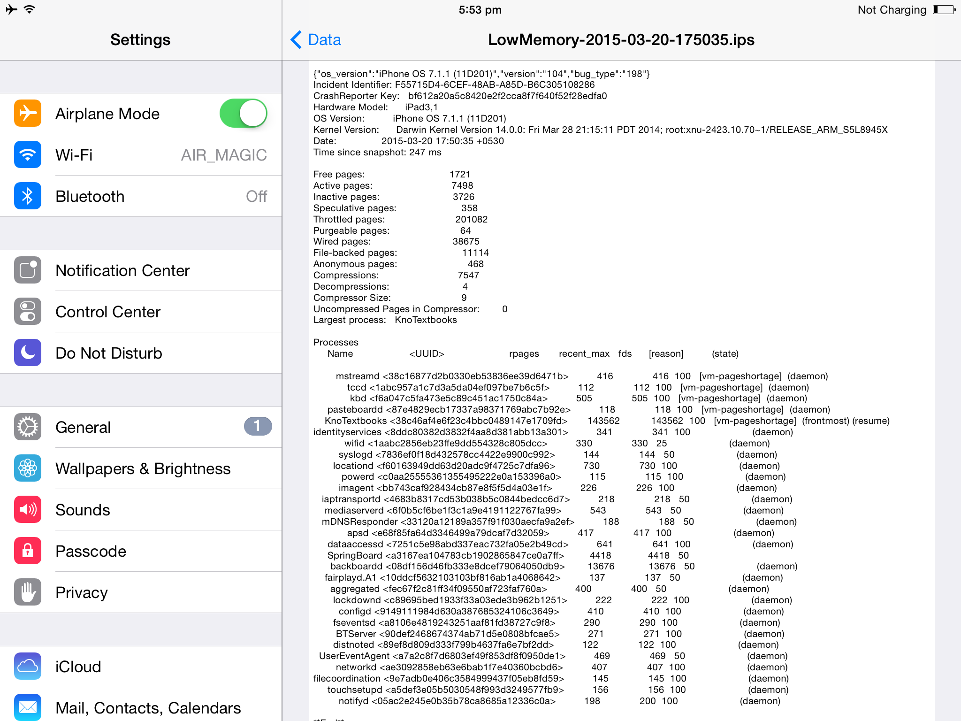Tap the Hardware Model iPad3,1 line
Viewport: 961px width, 721px height.
375,107
